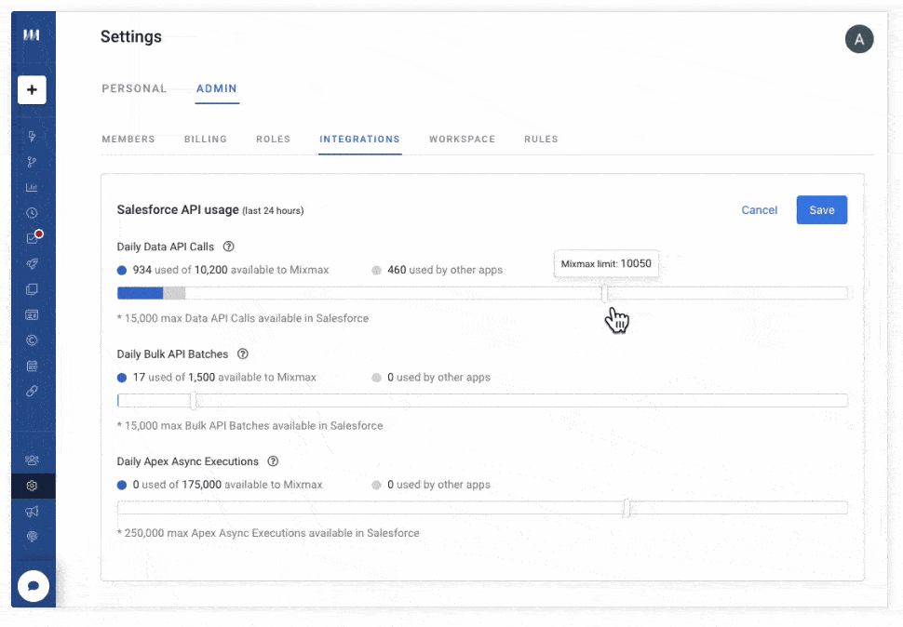Click the Cancel link

759,210
